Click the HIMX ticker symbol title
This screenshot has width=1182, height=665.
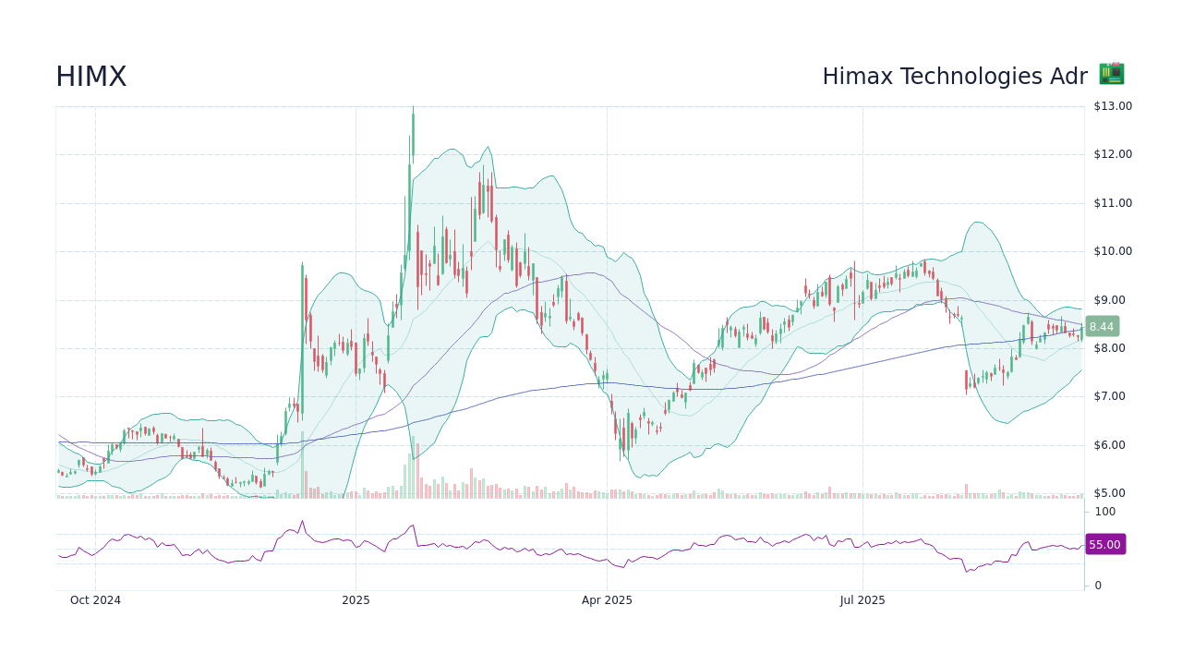(90, 77)
